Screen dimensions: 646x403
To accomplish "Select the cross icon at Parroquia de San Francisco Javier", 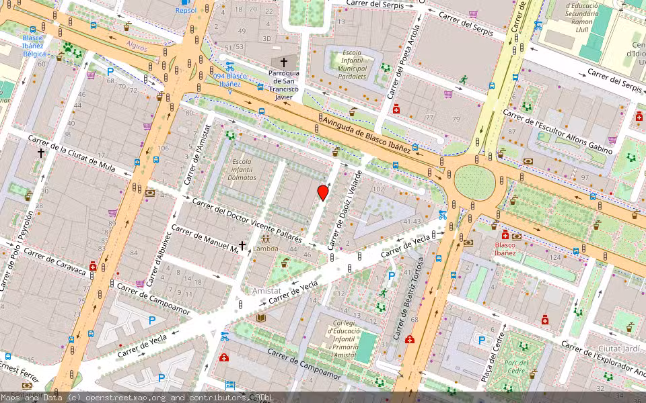I will pyautogui.click(x=284, y=62).
